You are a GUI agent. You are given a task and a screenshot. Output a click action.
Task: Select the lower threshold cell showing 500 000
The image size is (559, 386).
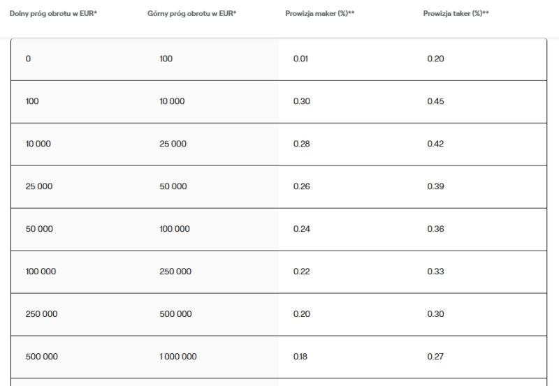point(41,357)
